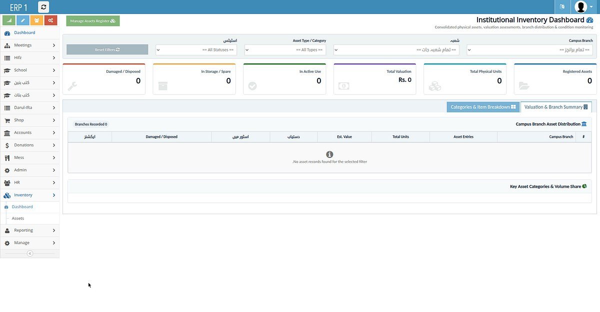Image resolution: width=600 pixels, height=312 pixels.
Task: Collapse the sidebar with the double-arrow button
Action: click(x=29, y=254)
